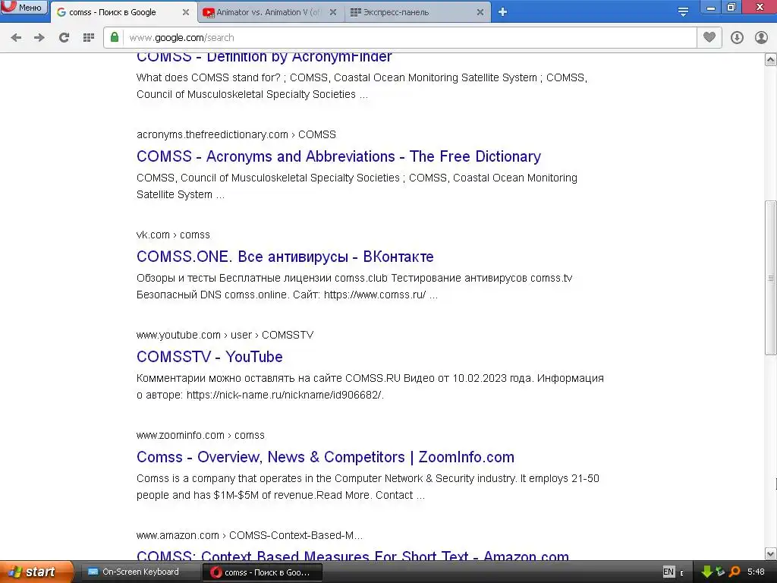Open Speed Dial grid icon in toolbar
777x583 pixels.
coord(89,38)
